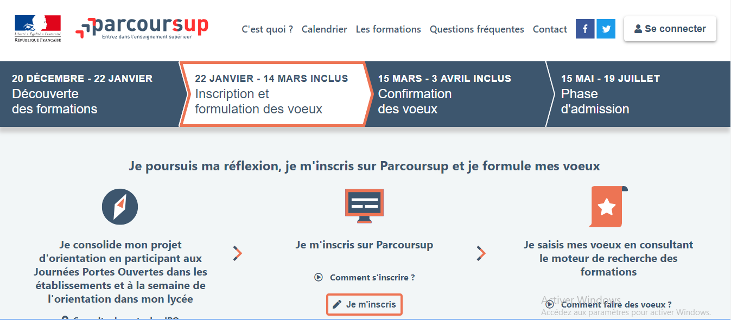
Task: Click the arrow after the orientation step
Action: pyautogui.click(x=237, y=253)
